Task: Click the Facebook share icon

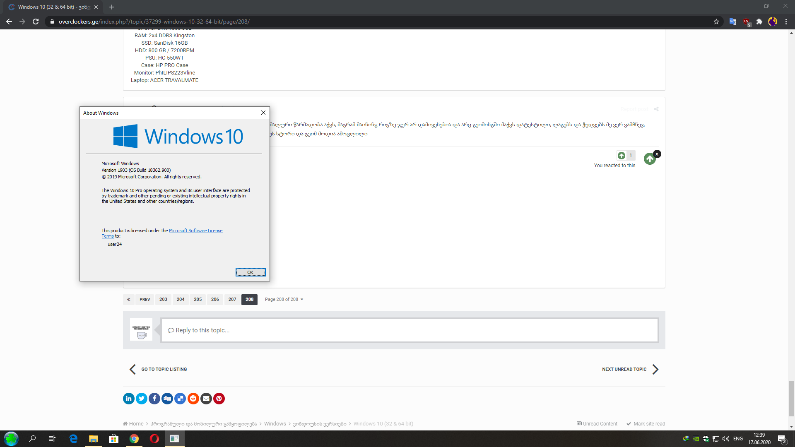Action: (154, 399)
